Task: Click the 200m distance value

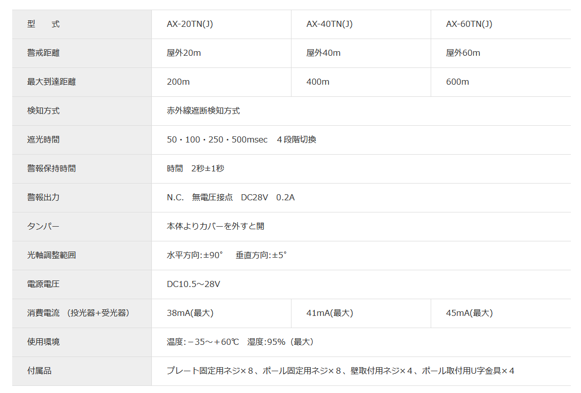Action: click(x=178, y=82)
